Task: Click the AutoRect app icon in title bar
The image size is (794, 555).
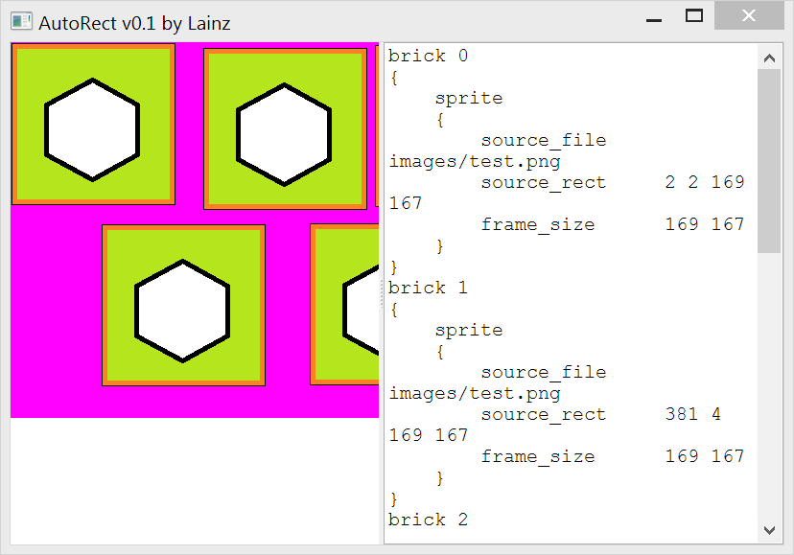Action: coord(21,22)
